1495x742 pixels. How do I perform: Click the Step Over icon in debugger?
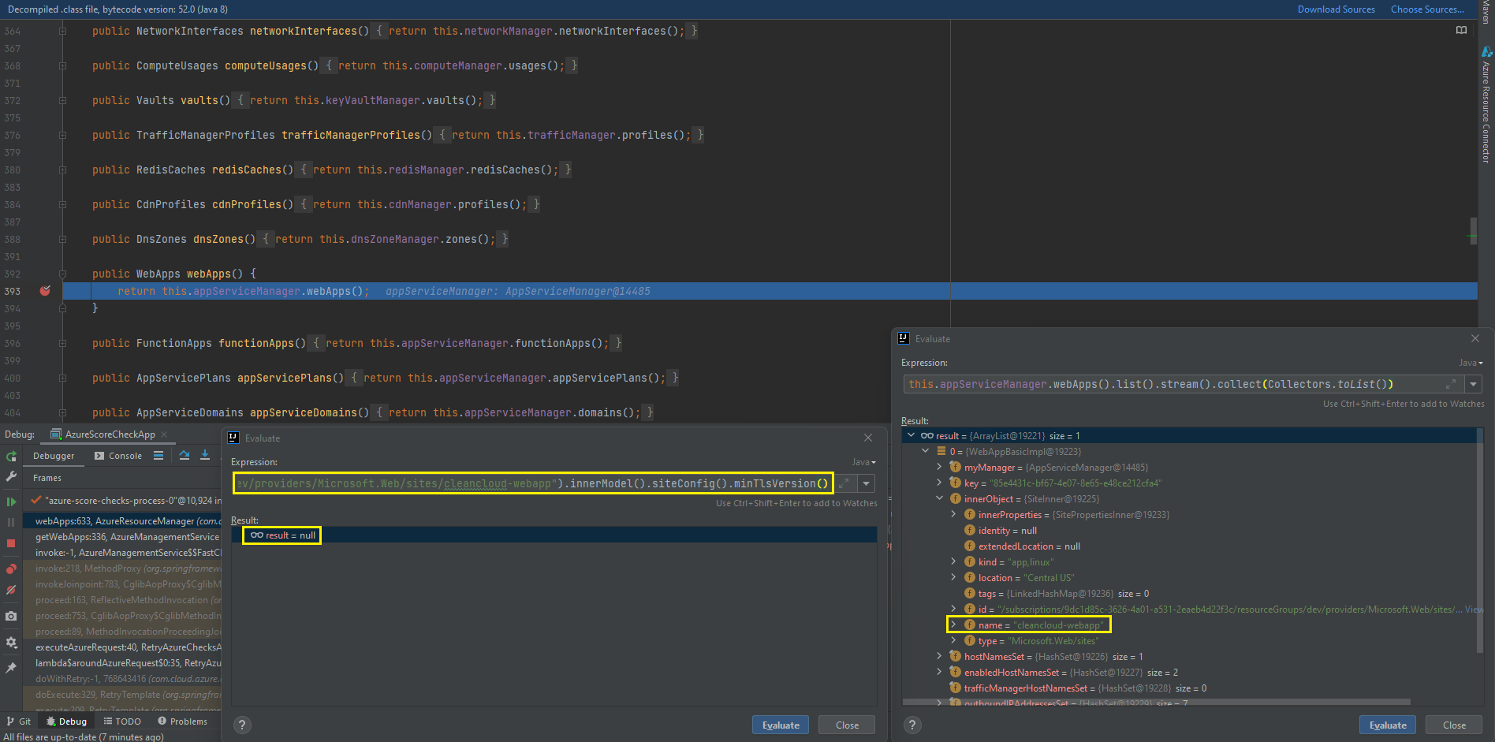pos(184,455)
